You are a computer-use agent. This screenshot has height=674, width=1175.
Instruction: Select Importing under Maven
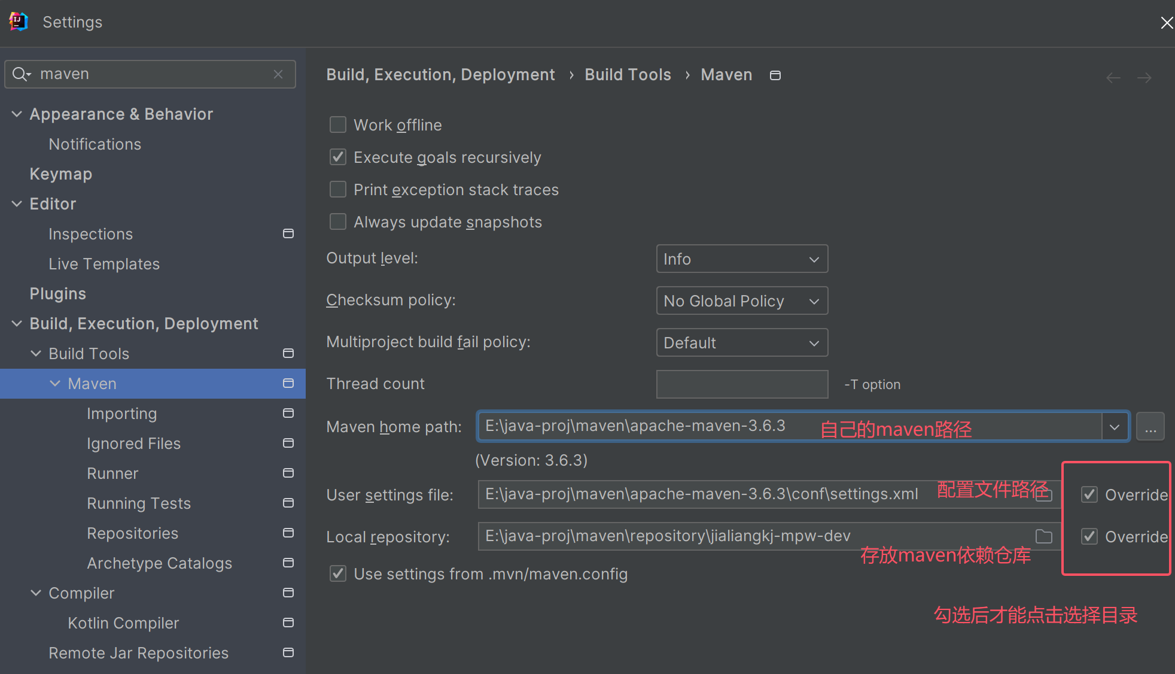(122, 413)
